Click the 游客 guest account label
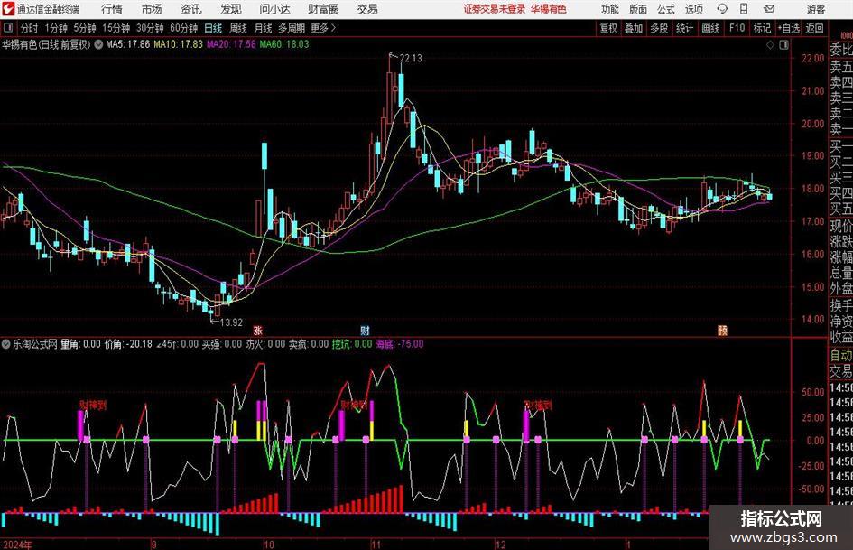The height and width of the screenshot is (550, 853). coord(816,9)
